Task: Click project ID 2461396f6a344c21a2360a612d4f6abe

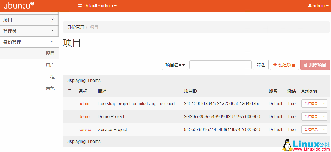Action: click(x=222, y=103)
